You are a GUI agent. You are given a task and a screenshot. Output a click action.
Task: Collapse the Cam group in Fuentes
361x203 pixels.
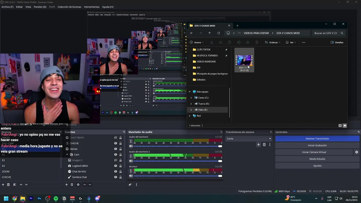pyautogui.click(x=67, y=155)
